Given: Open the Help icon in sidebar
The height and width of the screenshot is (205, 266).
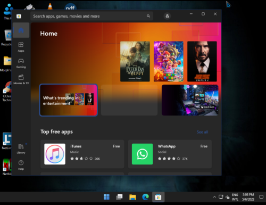Looking at the screenshot, I should (x=21, y=165).
